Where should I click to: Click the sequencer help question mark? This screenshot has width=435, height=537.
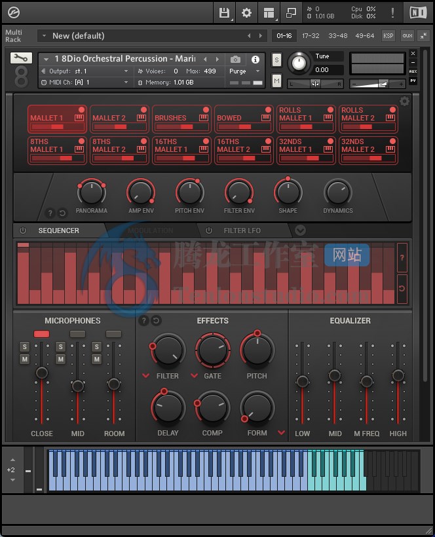[402, 257]
